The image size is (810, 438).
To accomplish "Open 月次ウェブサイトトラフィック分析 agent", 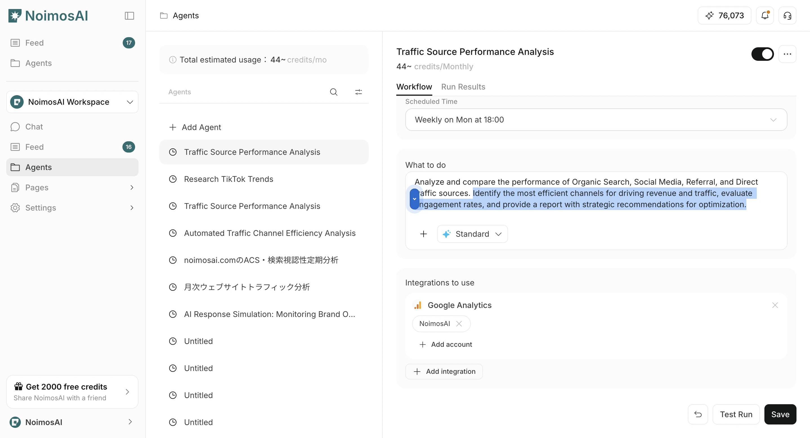I will coord(264,287).
